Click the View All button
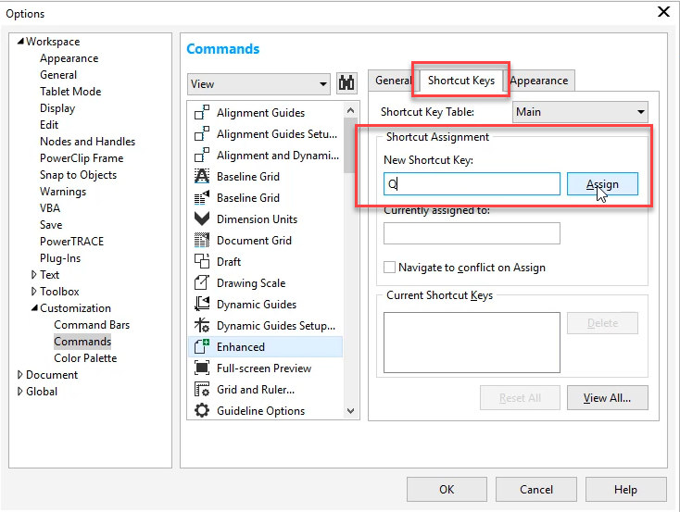 607,397
